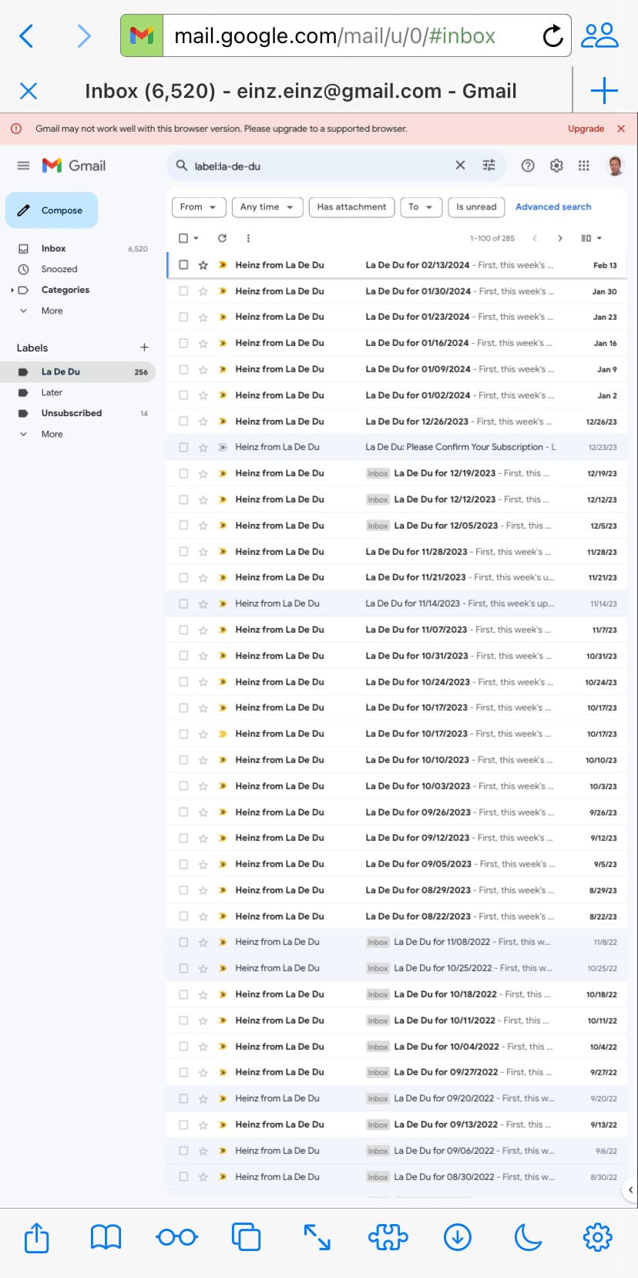Open the Google apps grid
Screen dimensions: 638x1278
(584, 165)
